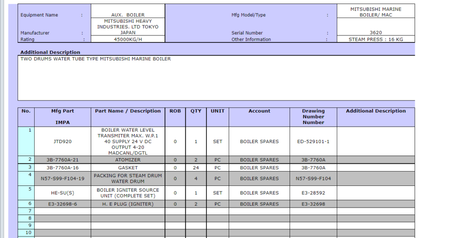Select part number HE-SU(S)
473x238 pixels.
[62, 193]
